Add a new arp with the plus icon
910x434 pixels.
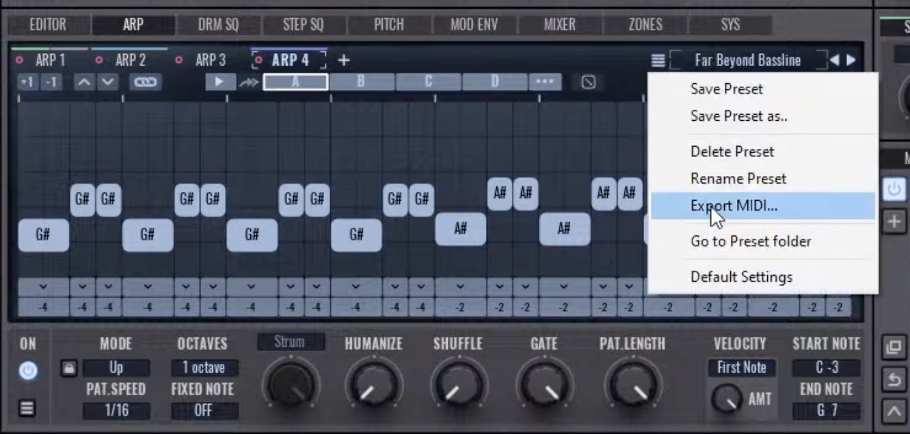[344, 60]
